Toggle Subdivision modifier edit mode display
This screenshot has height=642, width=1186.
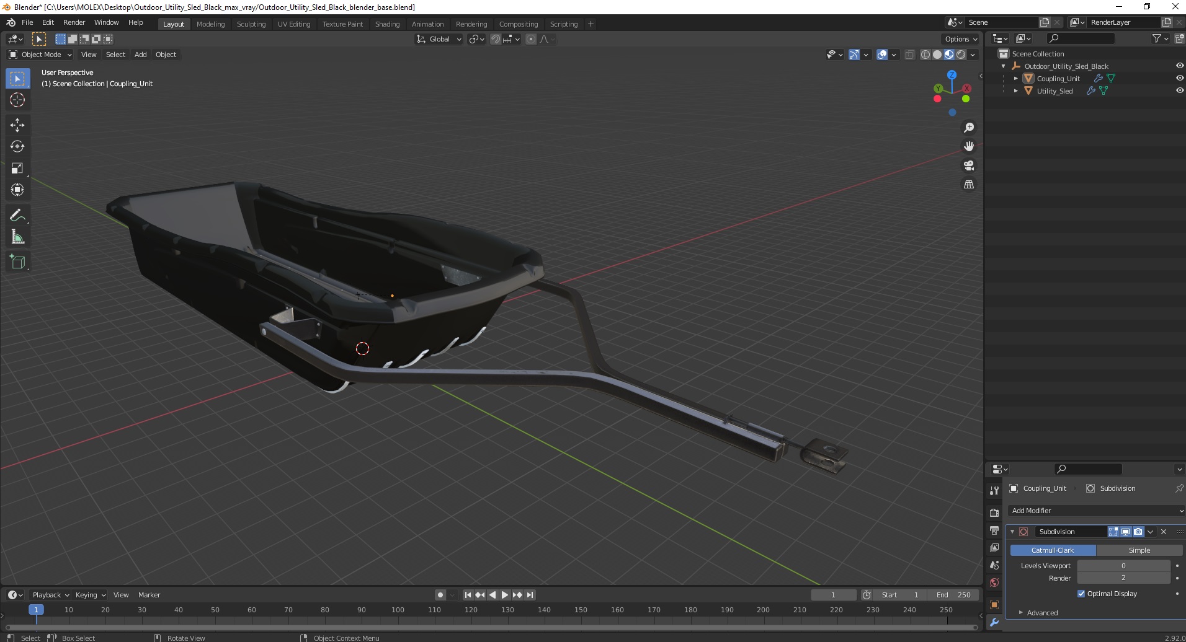coord(1113,532)
